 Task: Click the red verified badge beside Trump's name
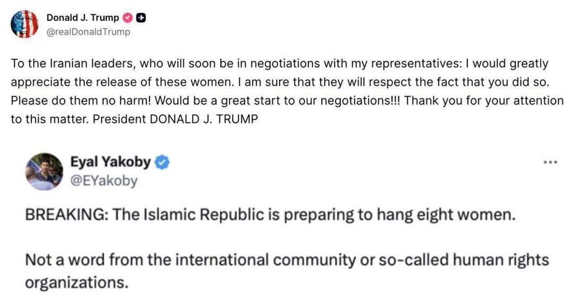pos(128,18)
